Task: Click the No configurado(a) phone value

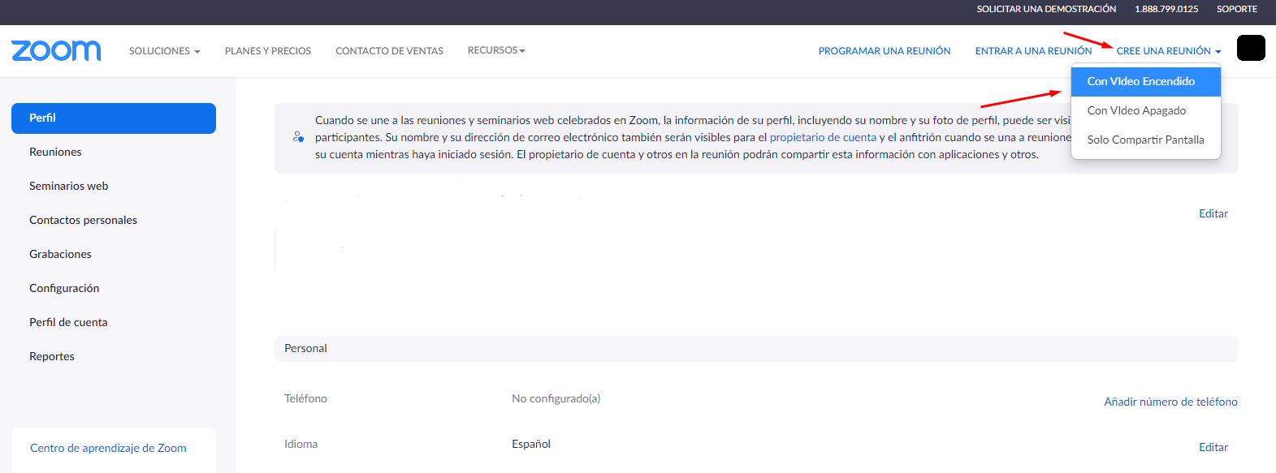Action: pyautogui.click(x=556, y=398)
